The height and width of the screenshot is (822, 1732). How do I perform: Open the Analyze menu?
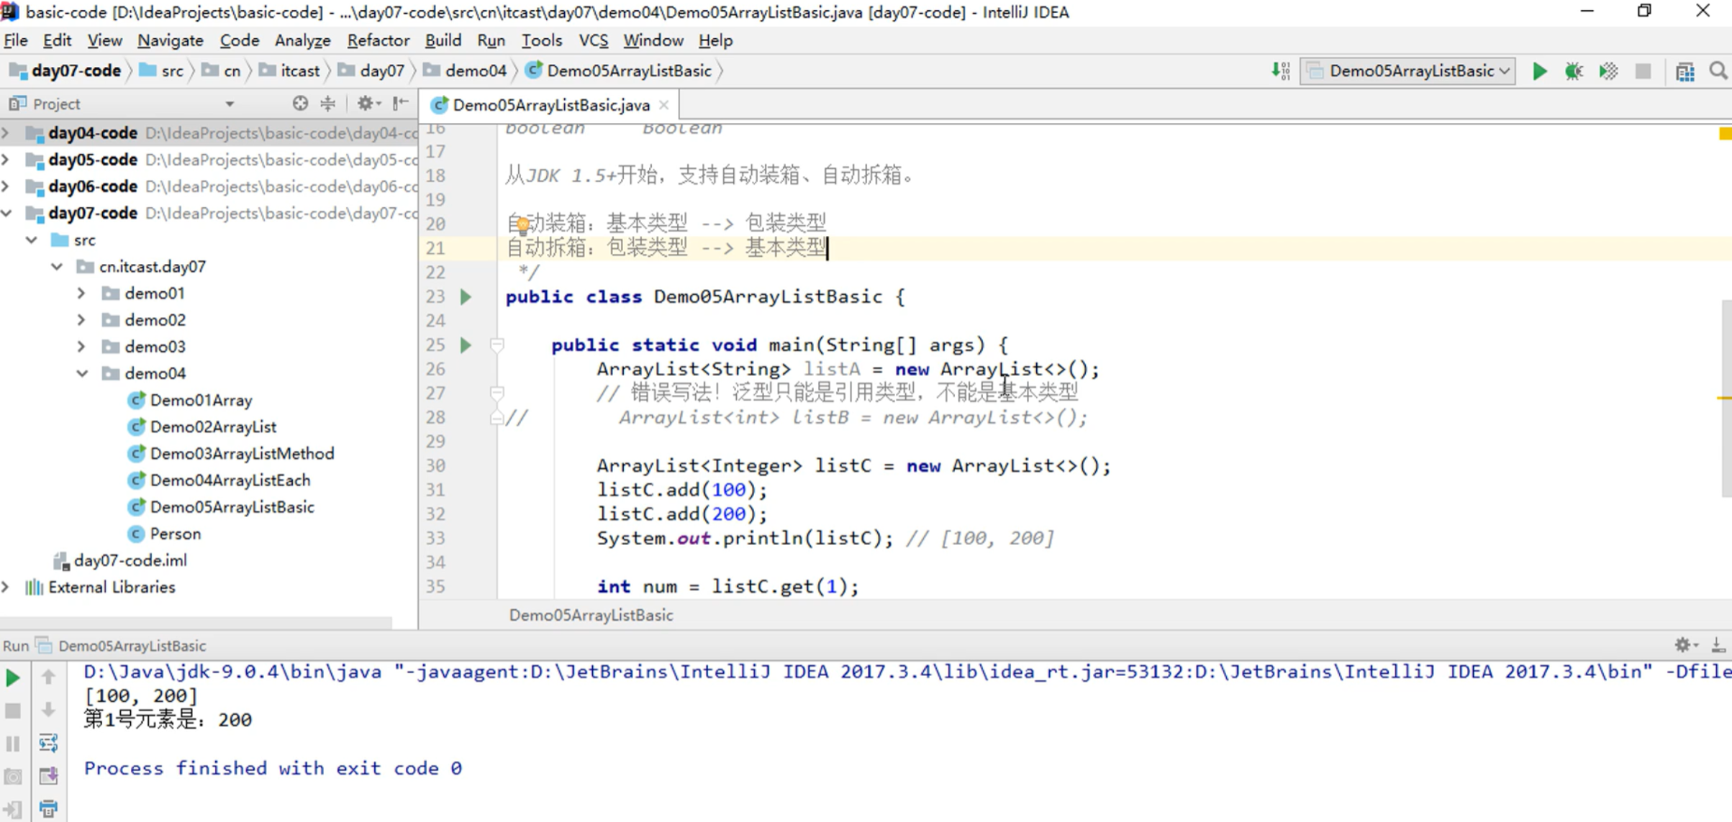[302, 40]
